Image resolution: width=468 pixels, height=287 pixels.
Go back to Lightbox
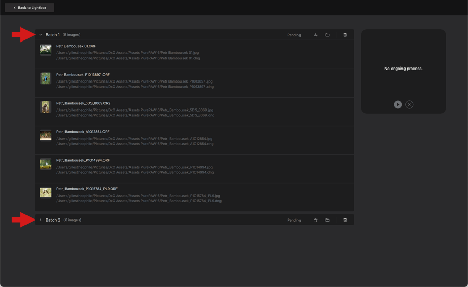click(x=29, y=8)
